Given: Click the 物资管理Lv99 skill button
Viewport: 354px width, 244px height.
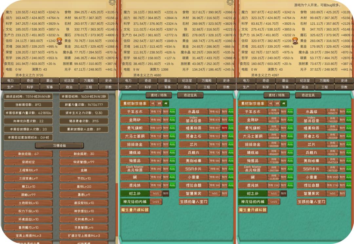Looking at the screenshot, I should pyautogui.click(x=84, y=162).
